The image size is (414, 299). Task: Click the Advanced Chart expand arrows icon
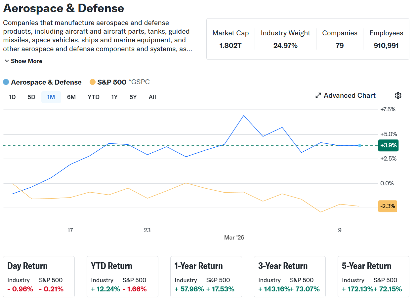pyautogui.click(x=318, y=95)
